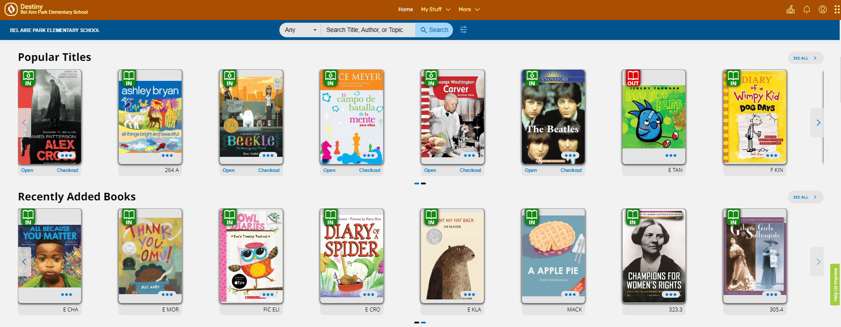Click the Destiny logo icon
The height and width of the screenshot is (327, 841).
(x=11, y=9)
